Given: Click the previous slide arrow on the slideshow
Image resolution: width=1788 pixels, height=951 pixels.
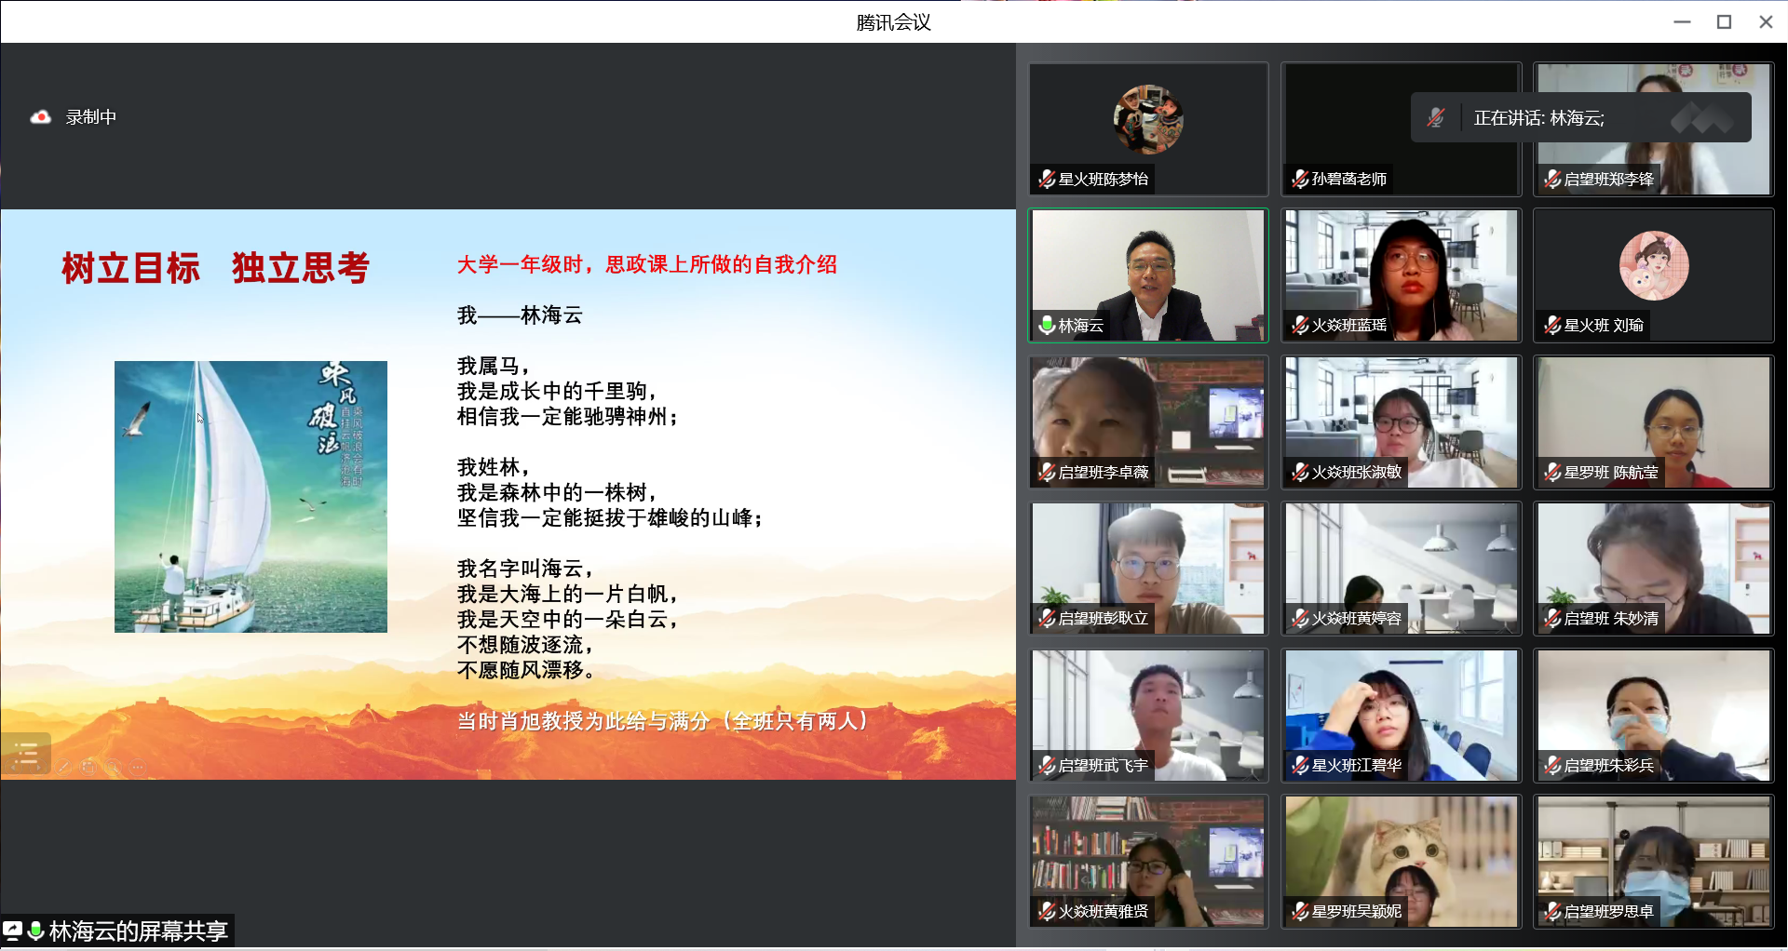Looking at the screenshot, I should point(16,767).
